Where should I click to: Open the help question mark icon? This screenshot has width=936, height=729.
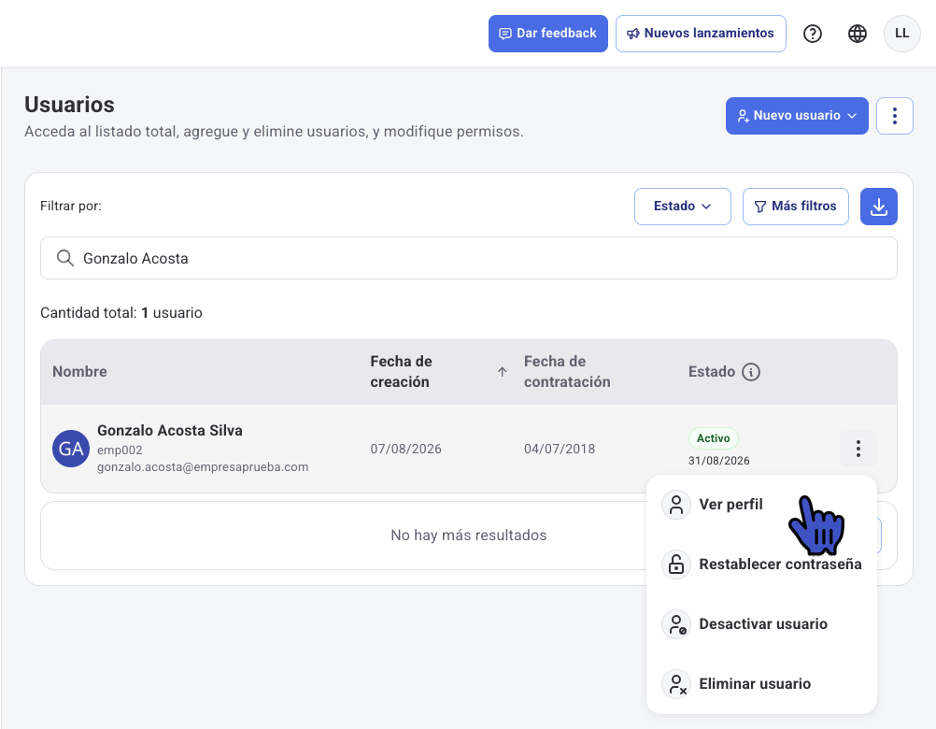(x=813, y=34)
